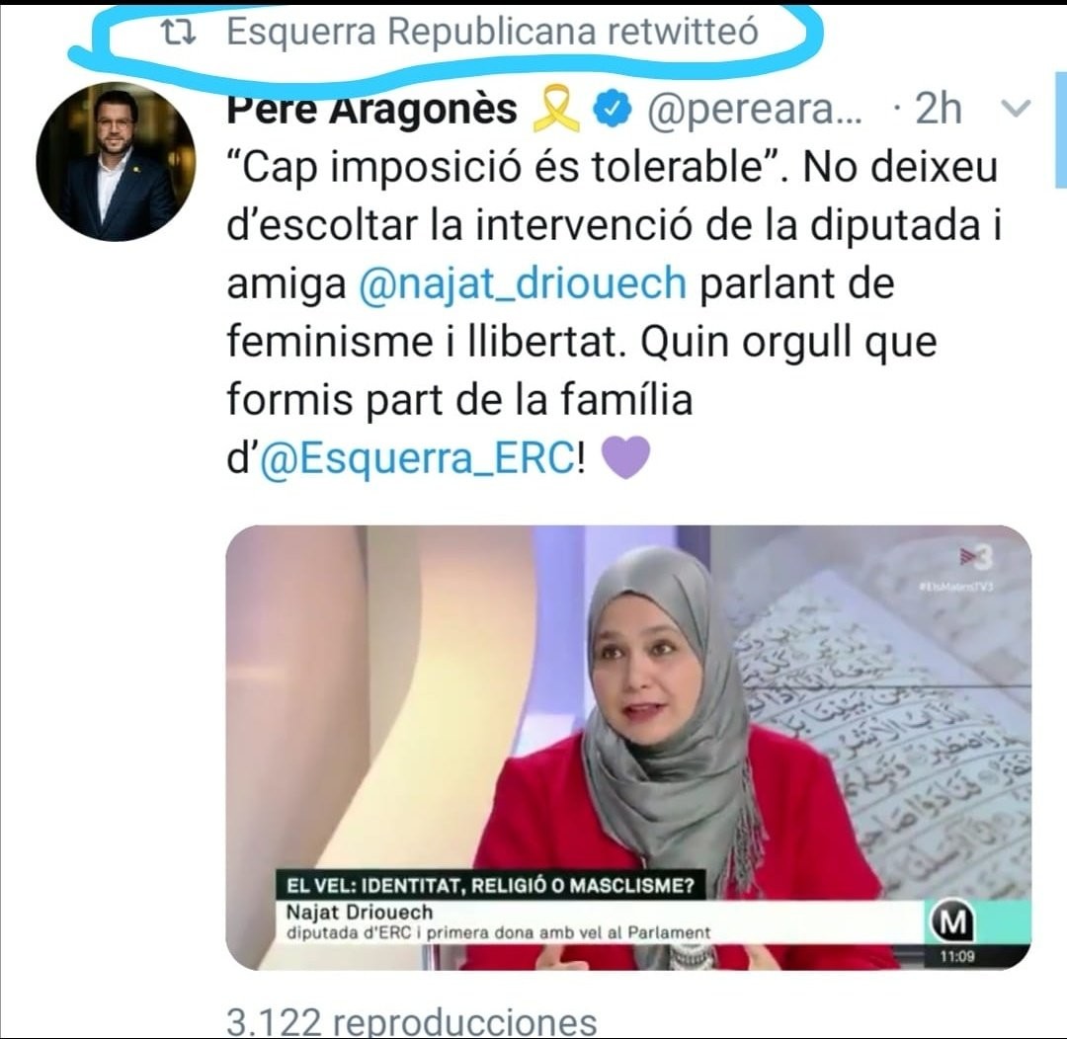
Task: Click Esquerra Republicana retwitteó label
Action: pos(492,32)
